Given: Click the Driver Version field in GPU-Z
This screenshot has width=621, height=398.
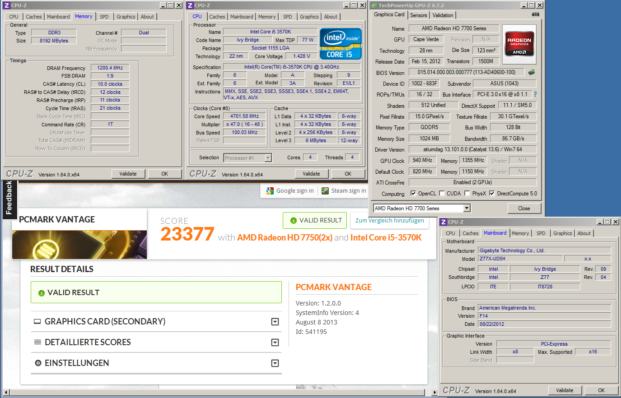Looking at the screenshot, I should point(472,149).
